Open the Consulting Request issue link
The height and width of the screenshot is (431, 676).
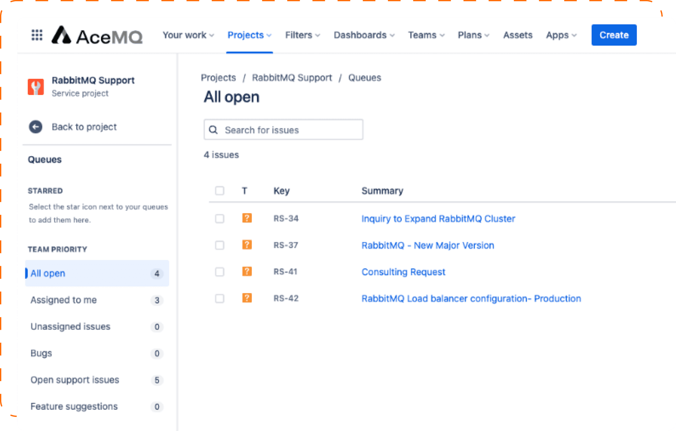(403, 272)
